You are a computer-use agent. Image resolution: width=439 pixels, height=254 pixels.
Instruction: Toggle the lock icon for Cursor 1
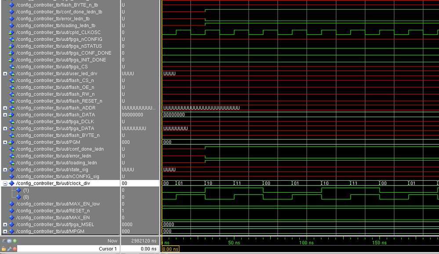pyautogui.click(x=4, y=249)
